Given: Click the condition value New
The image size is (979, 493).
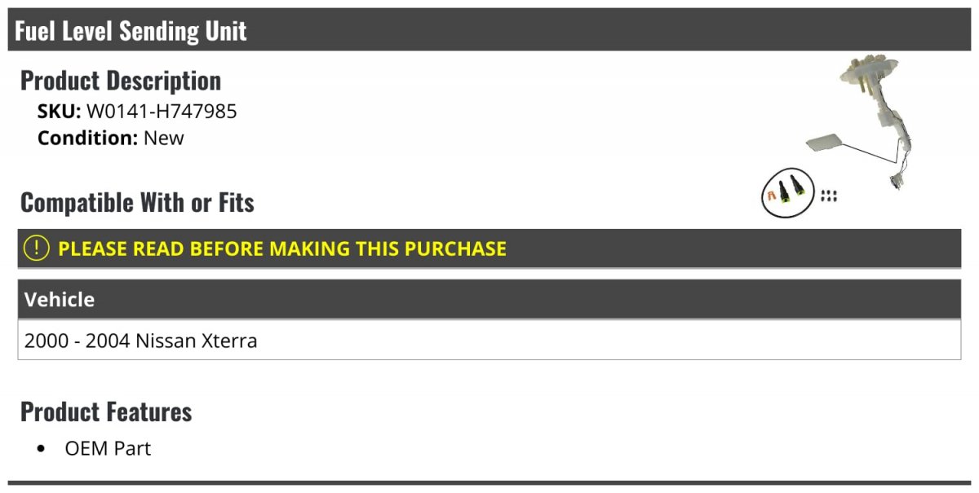Looking at the screenshot, I should coord(164,138).
